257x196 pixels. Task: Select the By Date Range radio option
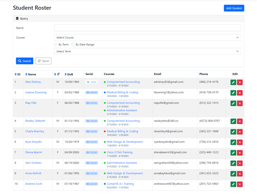(x=73, y=44)
